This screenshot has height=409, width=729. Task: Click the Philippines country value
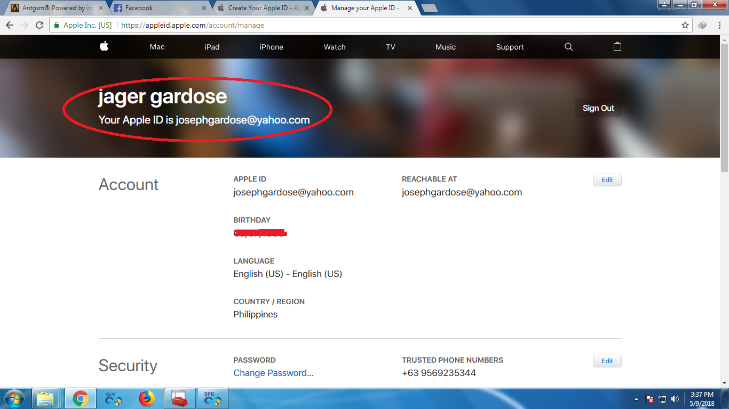click(255, 314)
